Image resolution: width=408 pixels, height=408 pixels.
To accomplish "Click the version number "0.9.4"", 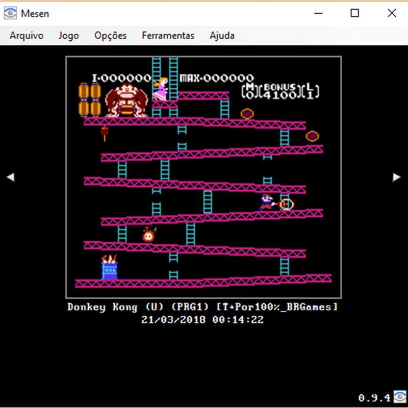I will pos(374,398).
